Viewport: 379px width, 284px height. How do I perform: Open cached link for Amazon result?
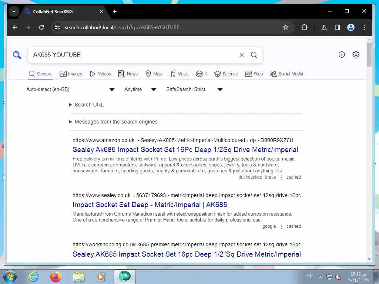(294, 177)
